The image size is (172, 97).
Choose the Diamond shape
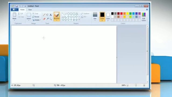[x=68, y=17]
